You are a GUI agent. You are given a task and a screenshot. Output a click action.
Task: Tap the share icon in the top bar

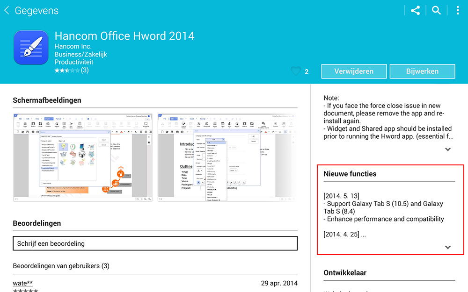click(415, 10)
